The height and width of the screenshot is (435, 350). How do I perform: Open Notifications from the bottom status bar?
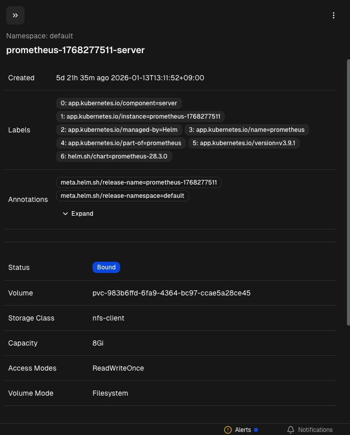[315, 430]
